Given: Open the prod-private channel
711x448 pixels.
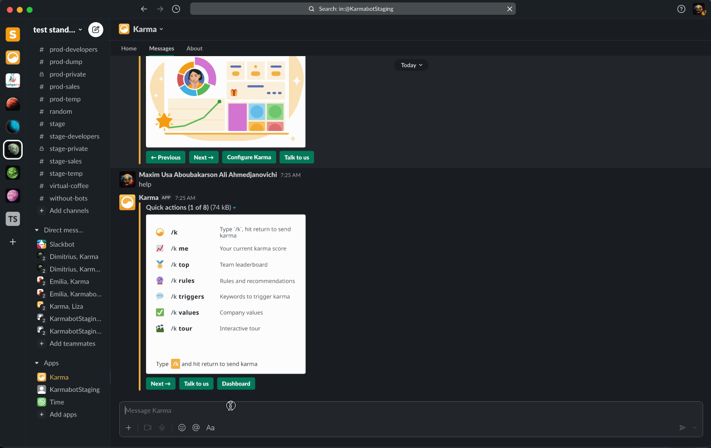Looking at the screenshot, I should (68, 74).
